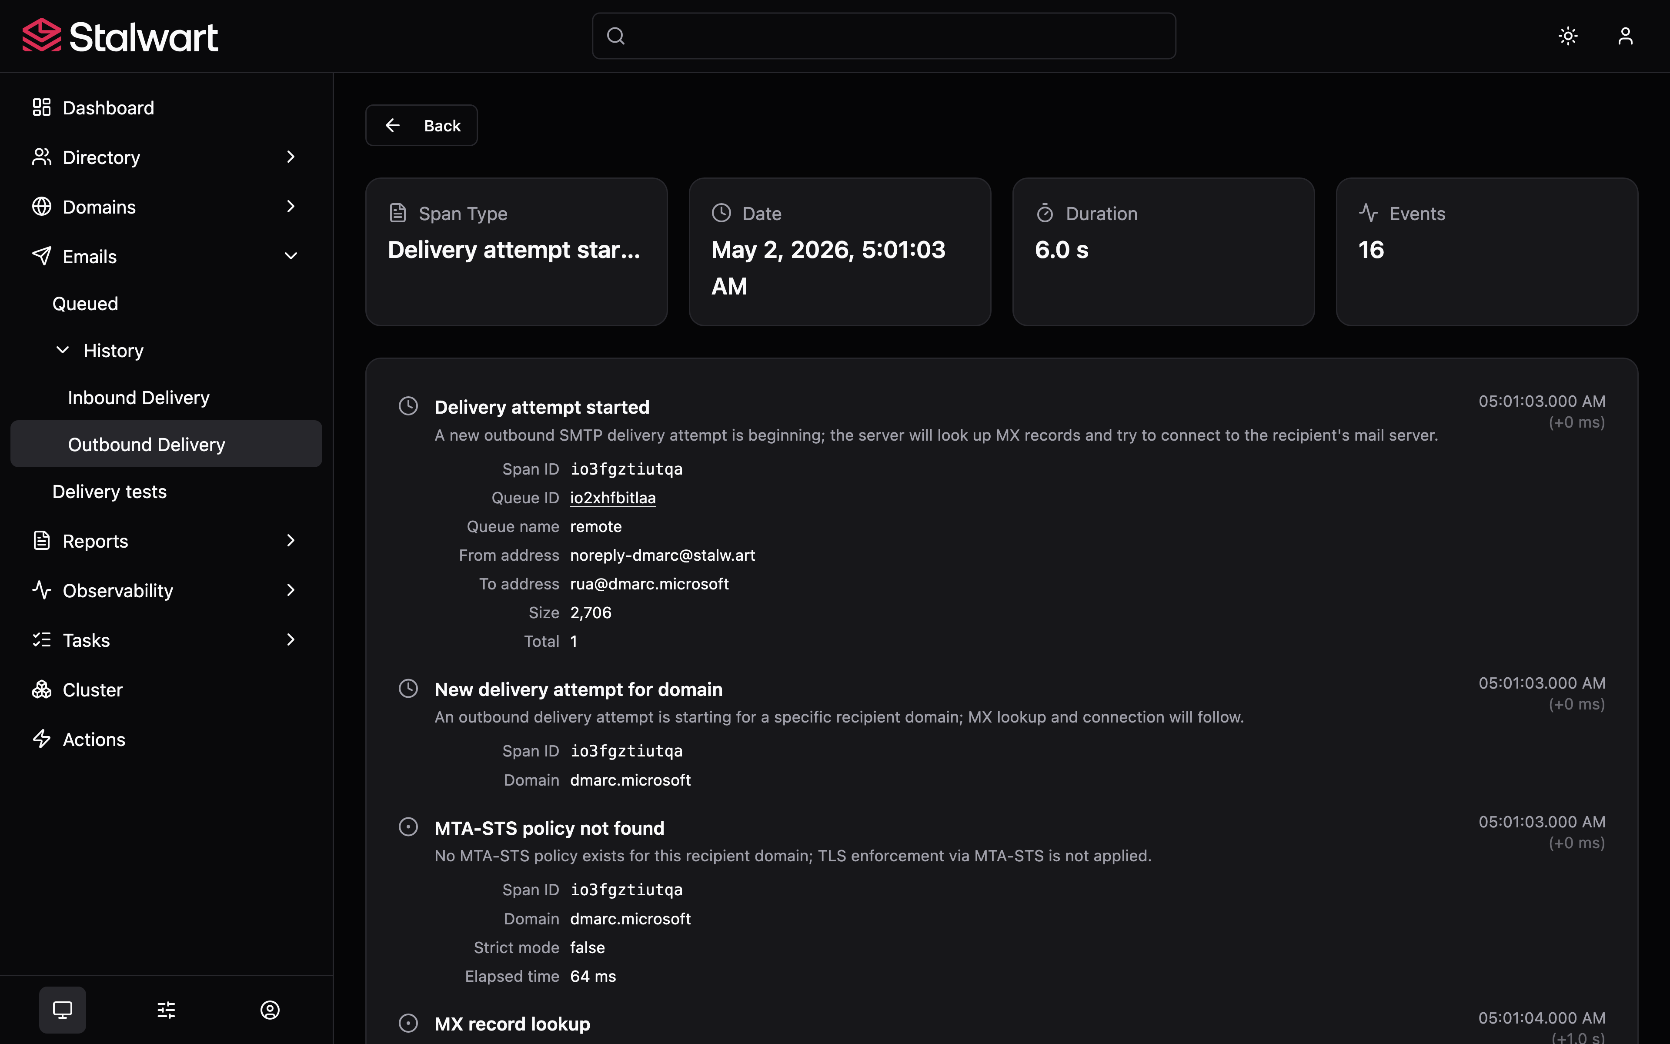Click the Directory users icon
Image resolution: width=1670 pixels, height=1044 pixels.
[x=41, y=157]
